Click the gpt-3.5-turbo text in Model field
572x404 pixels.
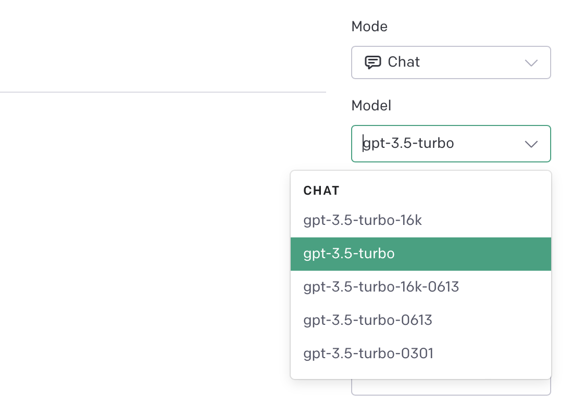click(409, 143)
